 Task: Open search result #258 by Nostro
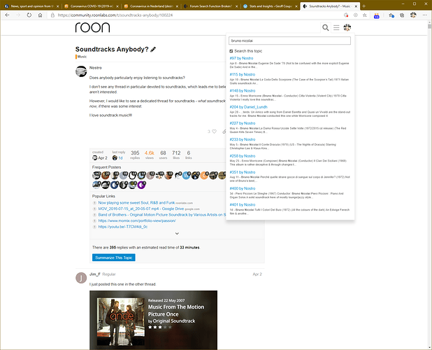click(243, 156)
